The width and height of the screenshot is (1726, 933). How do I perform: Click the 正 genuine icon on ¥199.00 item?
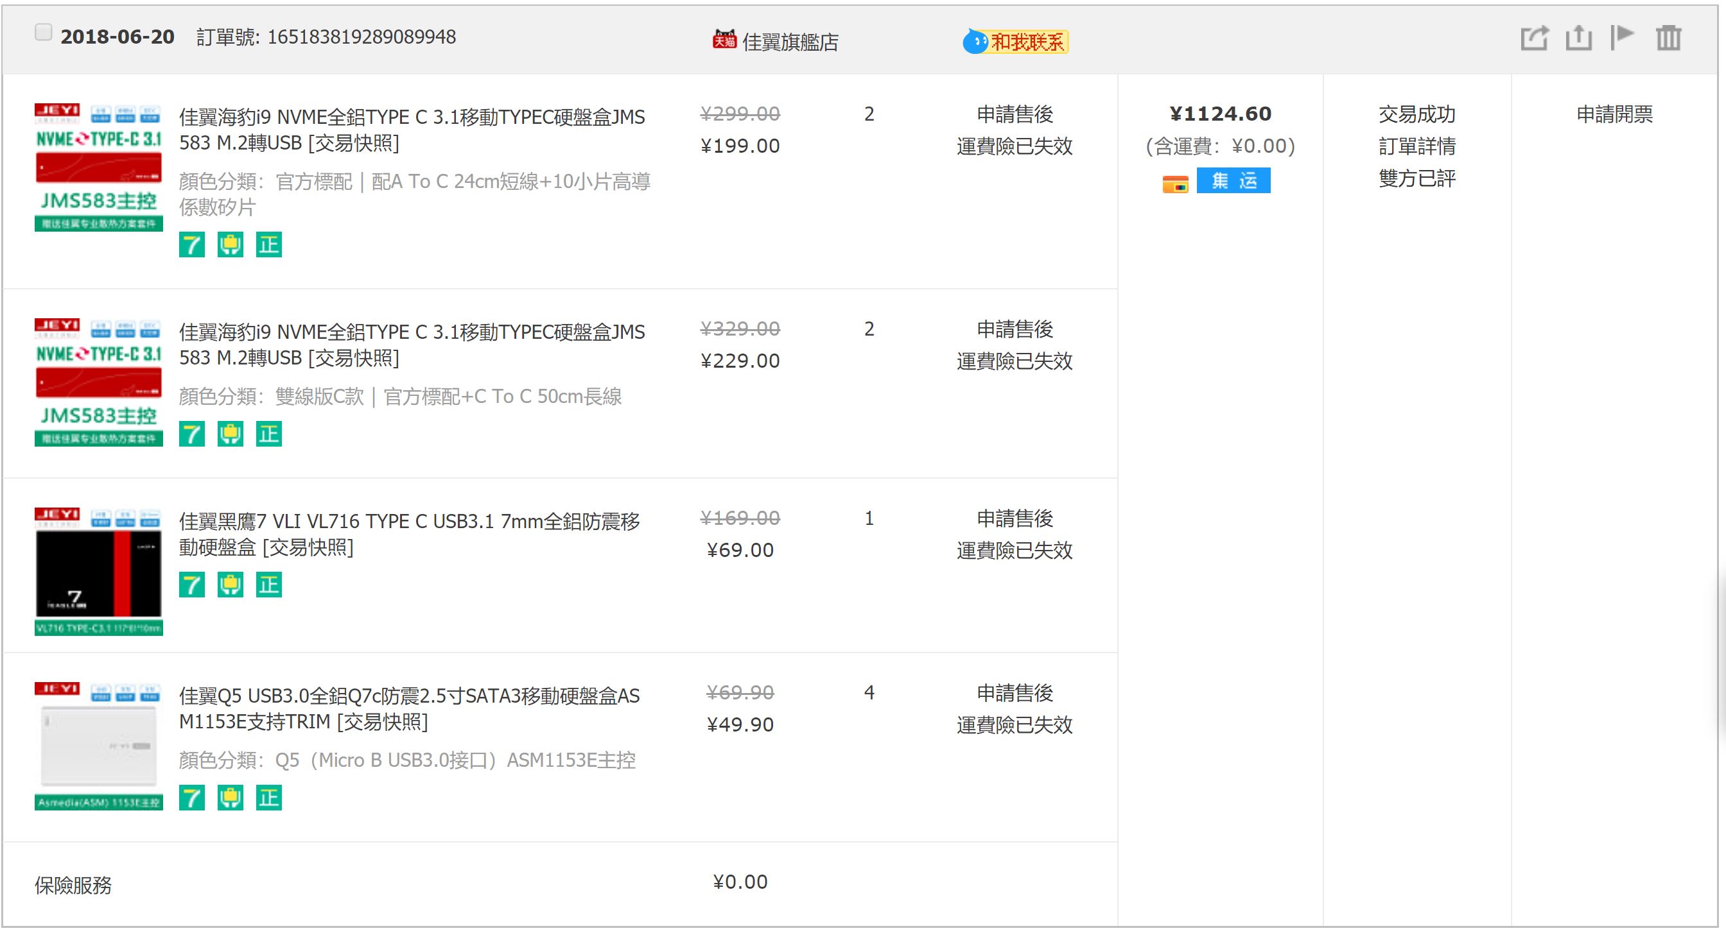click(x=268, y=244)
